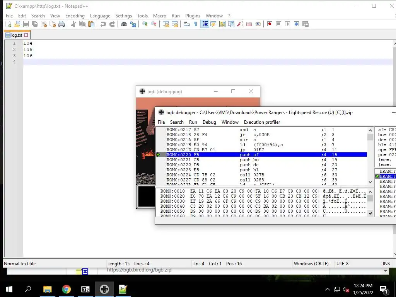Viewport: 396px width, 297px height.
Task: Open 7-Zip from the taskbar
Action: pyautogui.click(x=85, y=289)
